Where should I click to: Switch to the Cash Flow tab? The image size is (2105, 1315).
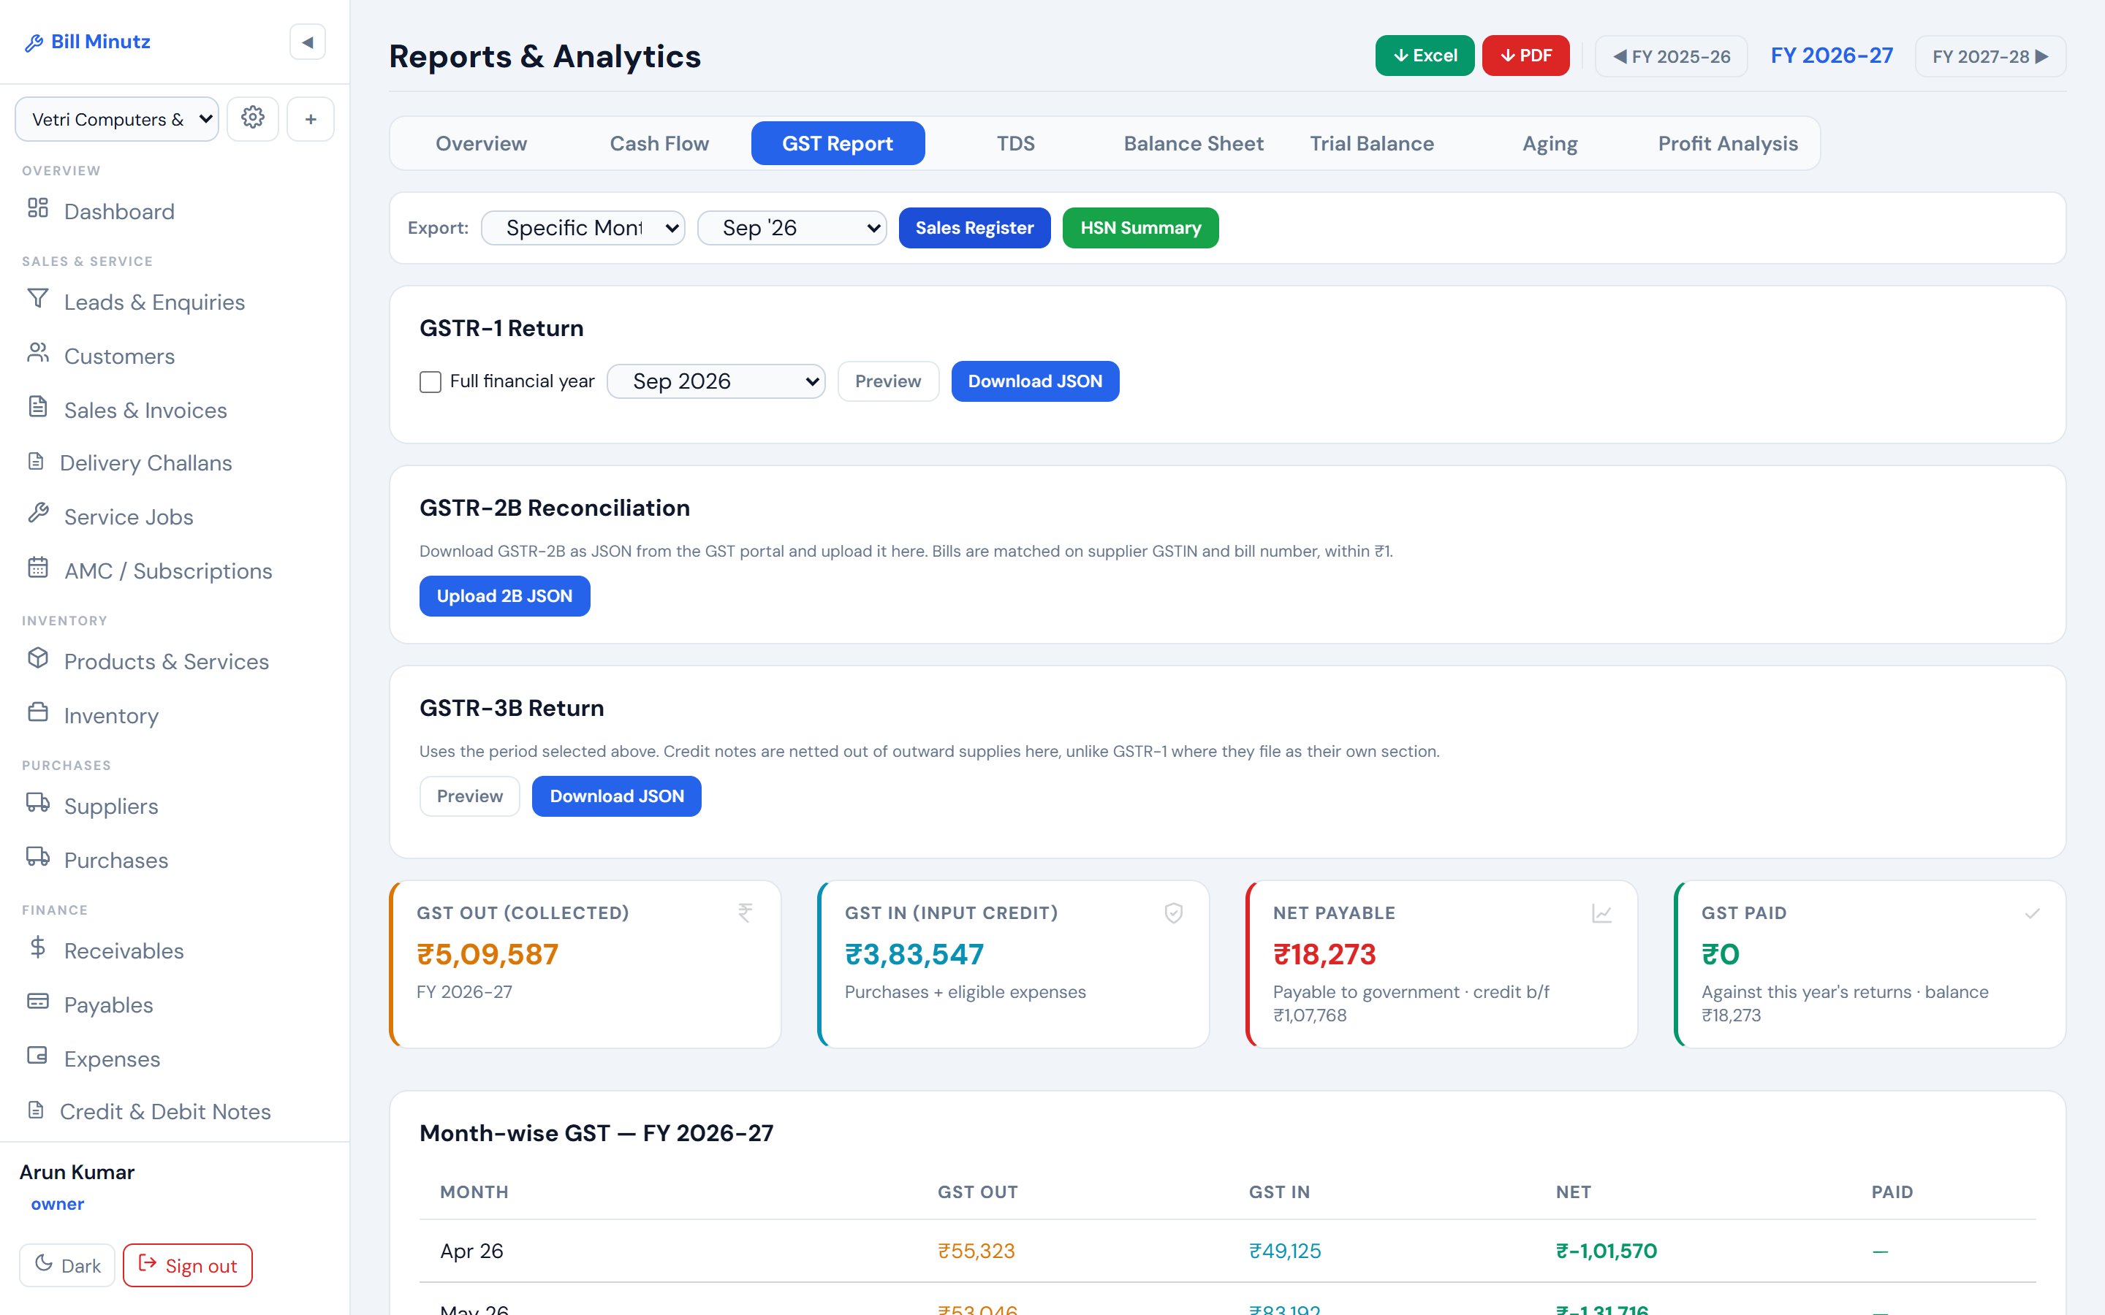(659, 143)
